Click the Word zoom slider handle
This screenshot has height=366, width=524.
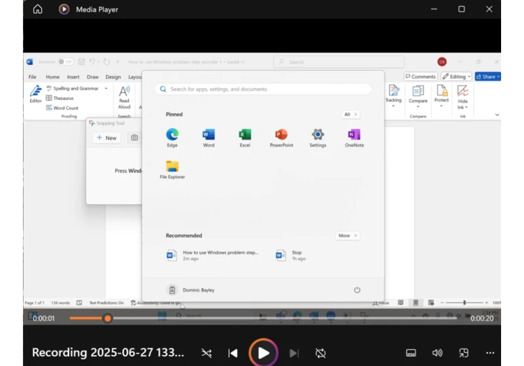point(464,303)
